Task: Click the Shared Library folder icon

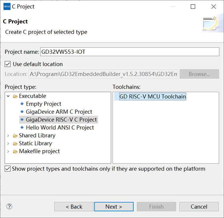Action: coord(15,136)
